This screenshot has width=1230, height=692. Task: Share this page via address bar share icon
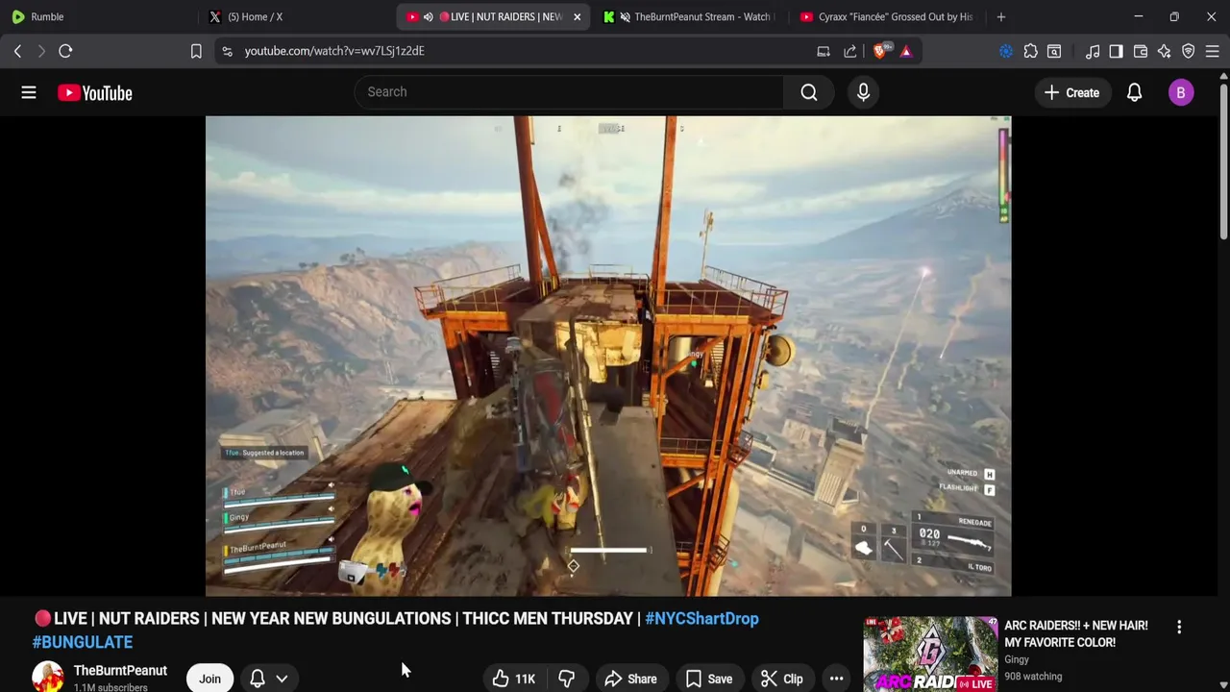point(850,51)
